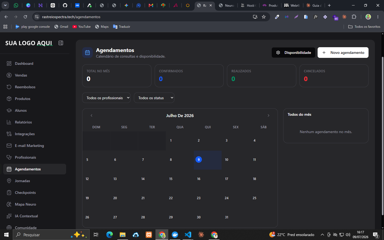Click the Disponibilidade button

293,53
